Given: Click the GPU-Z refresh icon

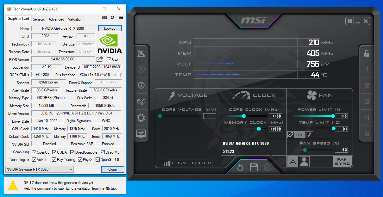Looking at the screenshot, I should click(x=112, y=17).
